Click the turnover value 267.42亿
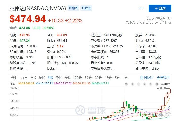This screenshot has height=121, width=175. tap(111, 41)
